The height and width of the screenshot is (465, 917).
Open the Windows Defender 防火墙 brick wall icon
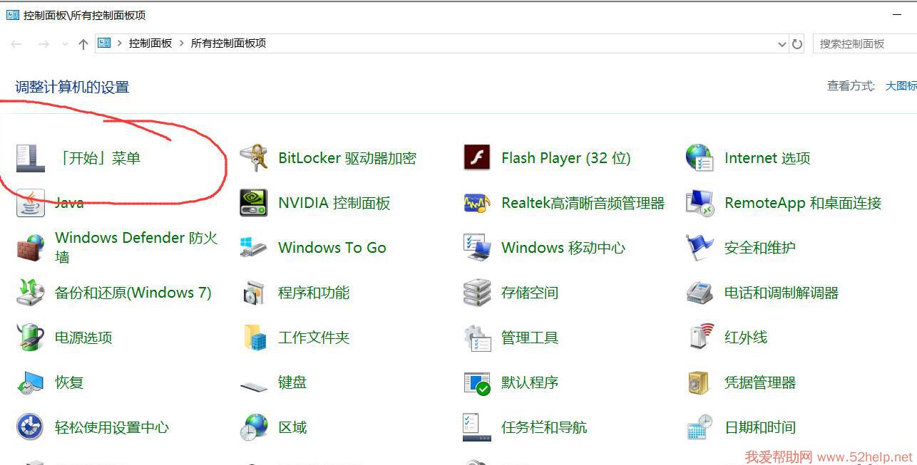point(30,248)
